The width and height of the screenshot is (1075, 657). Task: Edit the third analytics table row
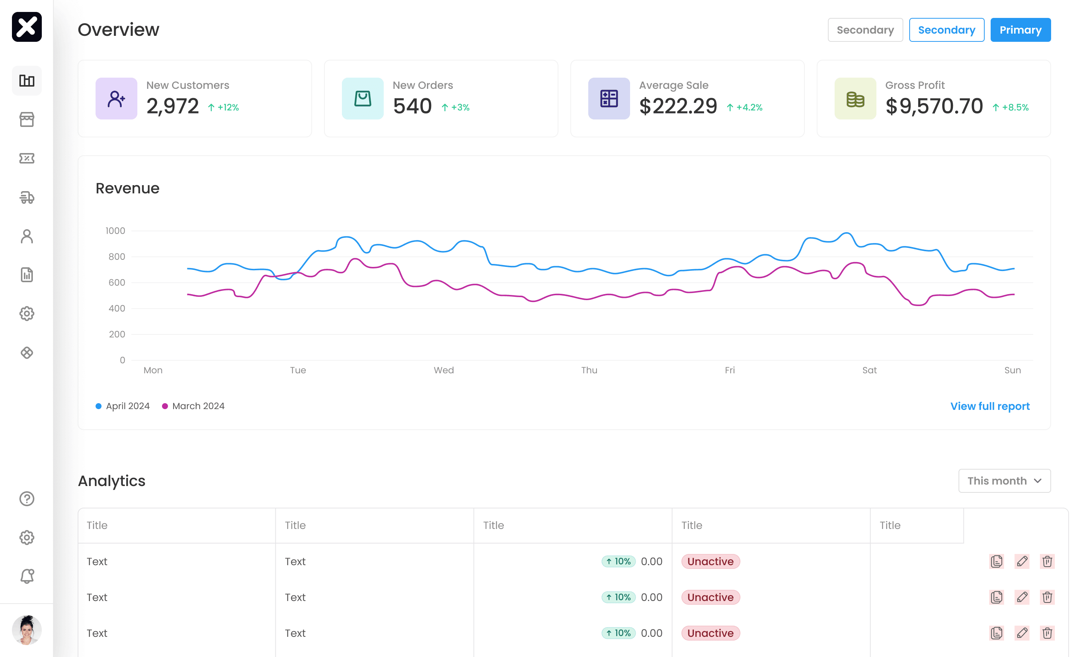[x=1022, y=633]
